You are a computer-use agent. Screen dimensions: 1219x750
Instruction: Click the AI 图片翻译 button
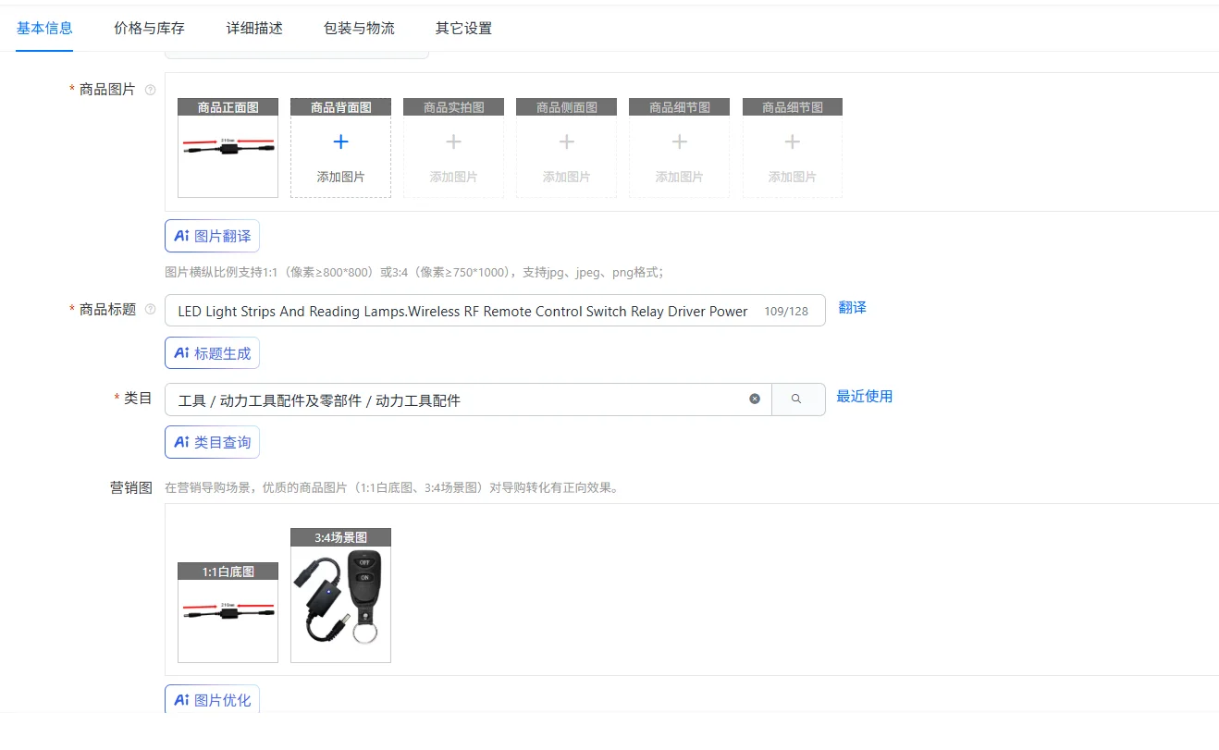212,236
